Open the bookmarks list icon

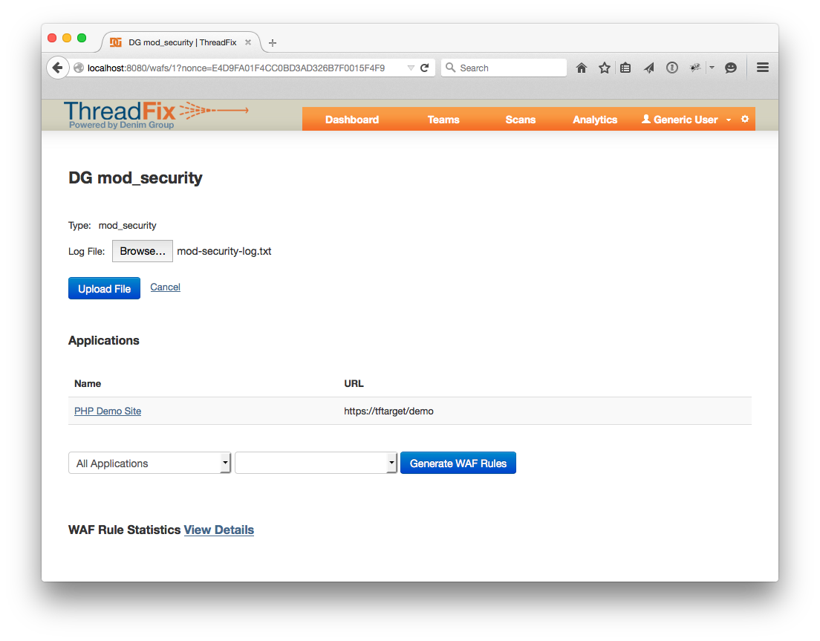[x=625, y=68]
